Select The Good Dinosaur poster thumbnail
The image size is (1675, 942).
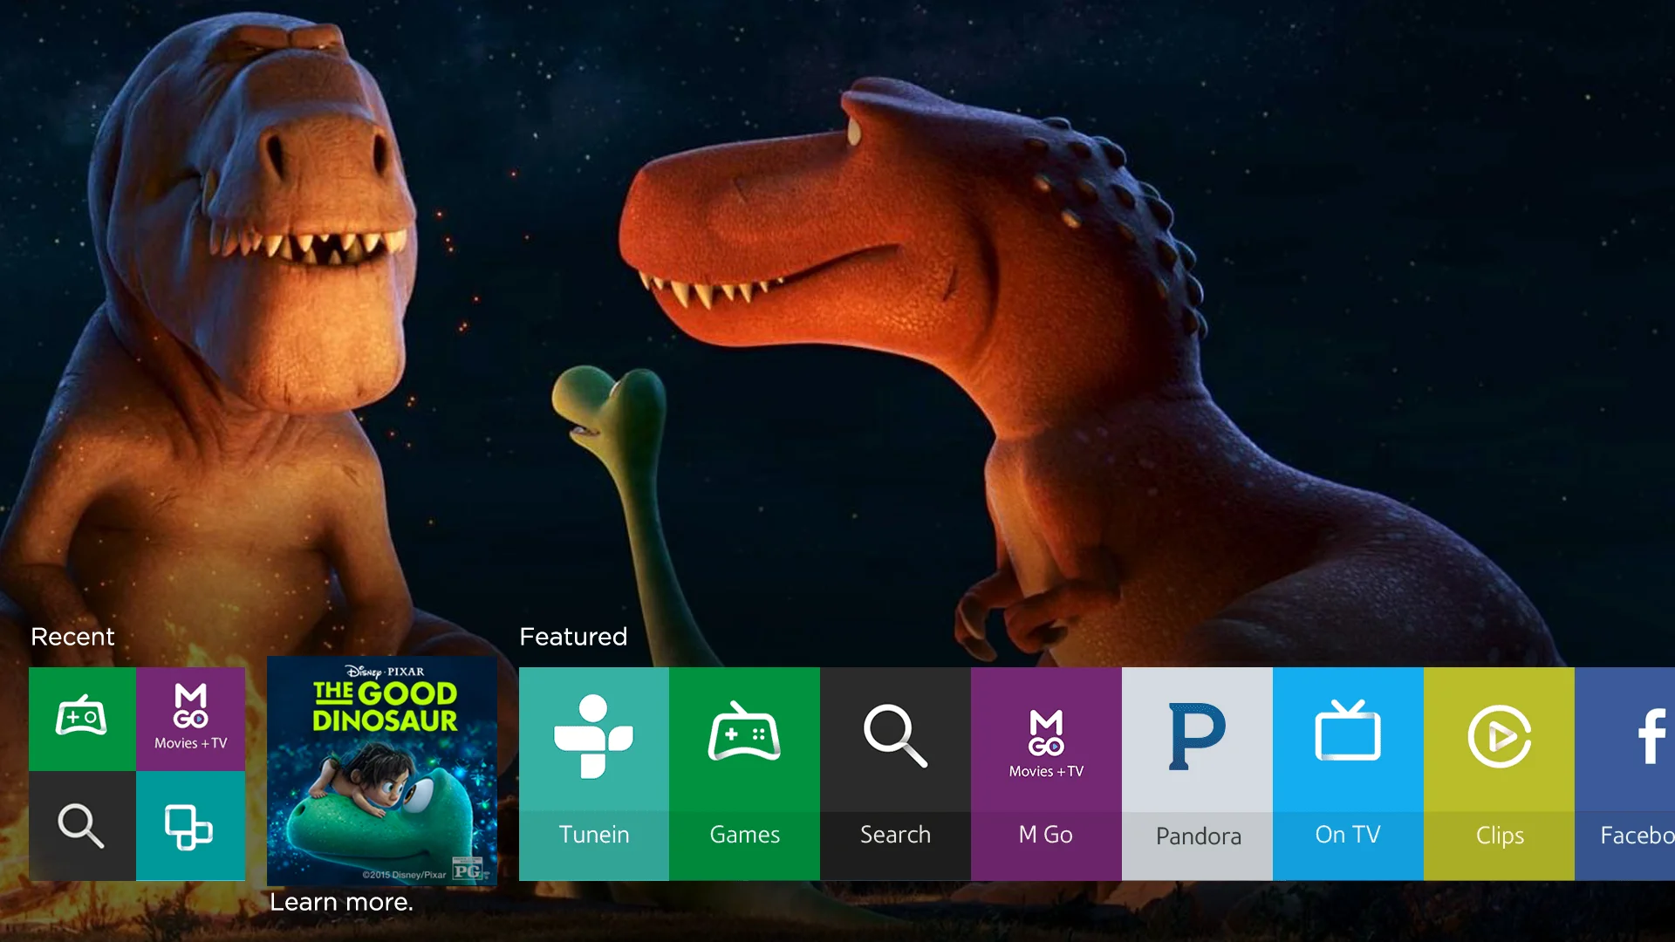(x=382, y=771)
